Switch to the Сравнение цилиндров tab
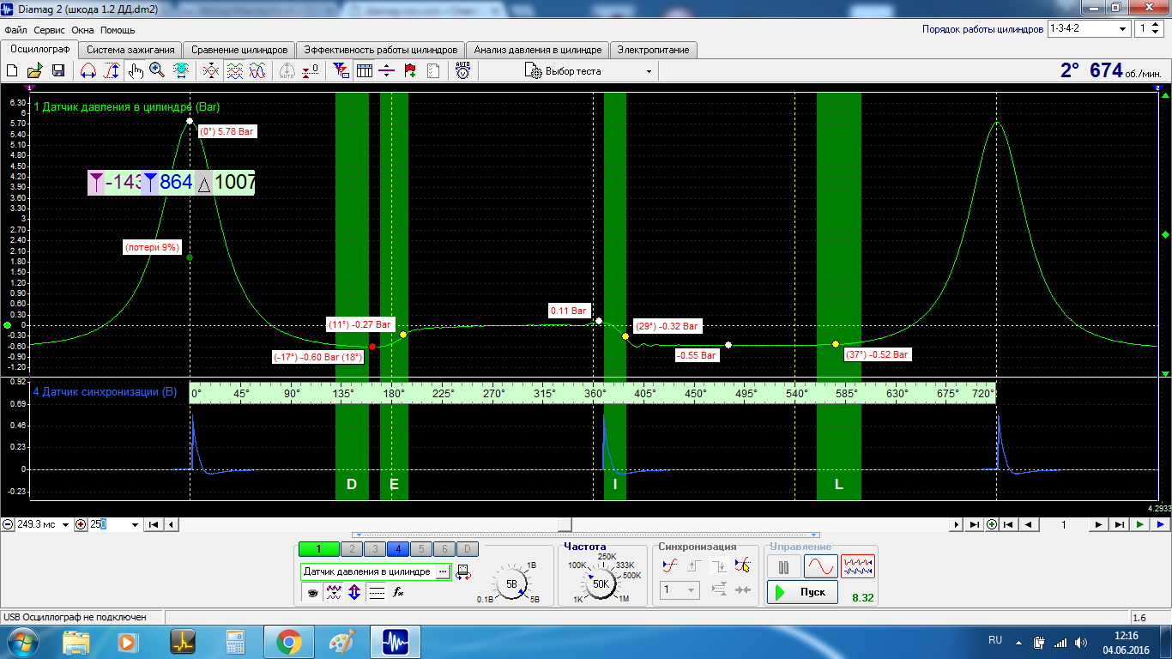The image size is (1172, 659). 239,50
